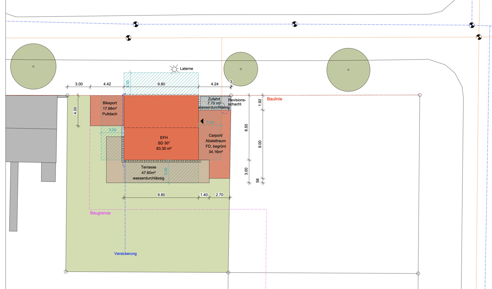Select the leftmost green tree circle
492x289 pixels.
(33, 66)
